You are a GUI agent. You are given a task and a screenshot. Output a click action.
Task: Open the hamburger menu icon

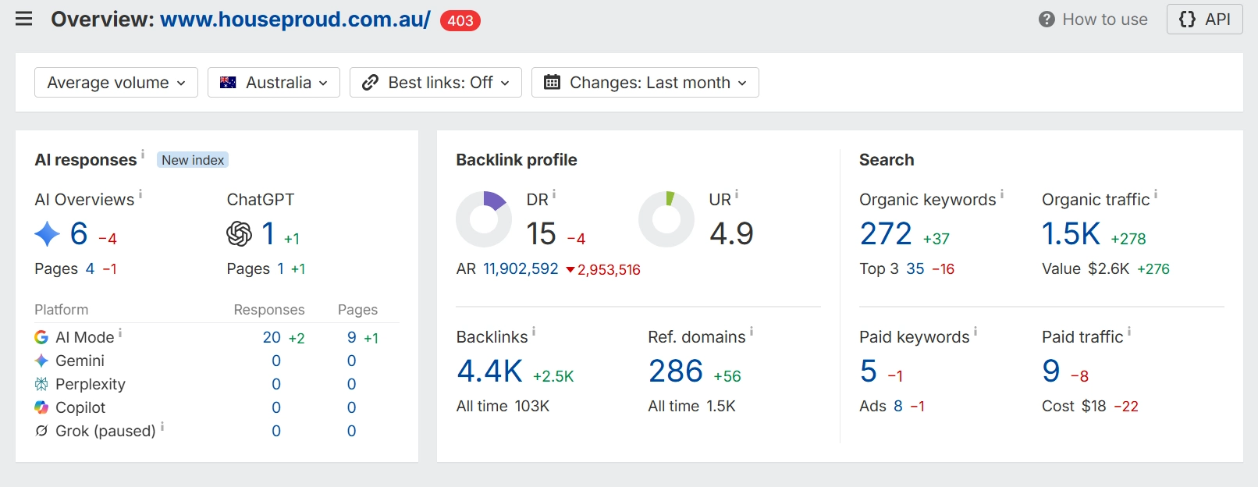coord(24,19)
